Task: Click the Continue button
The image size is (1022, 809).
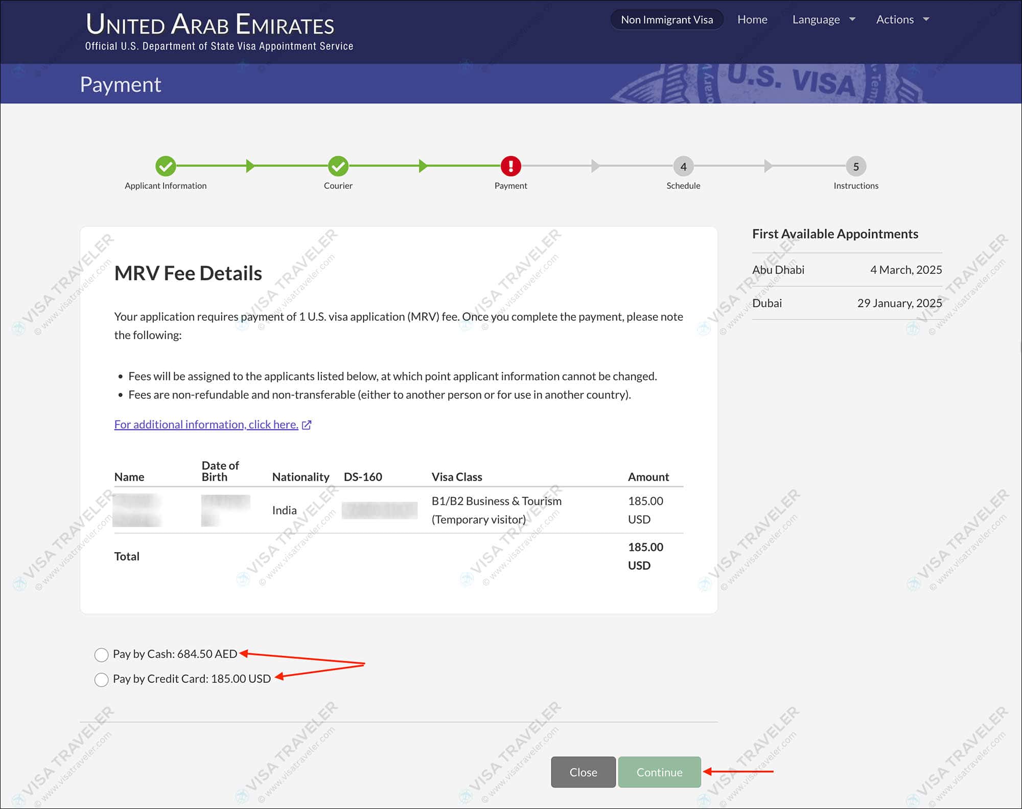Action: pos(659,772)
